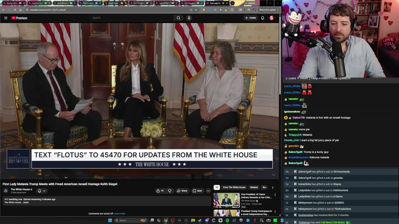Click the Create button
Image resolution: width=399 pixels, height=224 pixels.
(x=250, y=18)
